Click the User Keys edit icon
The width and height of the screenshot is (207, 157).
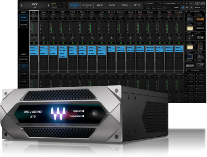(x=186, y=71)
